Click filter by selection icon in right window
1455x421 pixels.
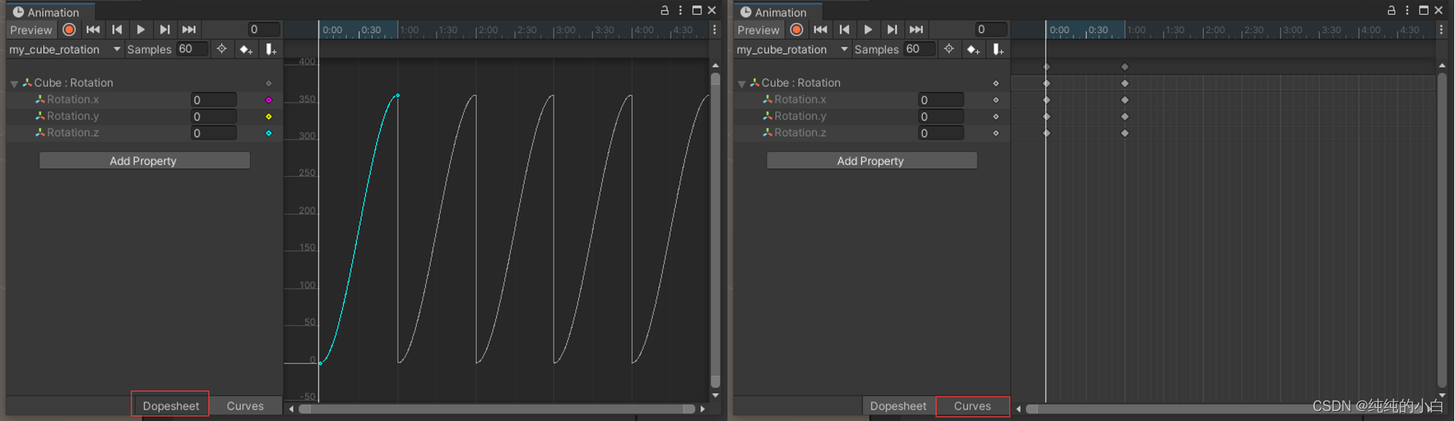[949, 49]
